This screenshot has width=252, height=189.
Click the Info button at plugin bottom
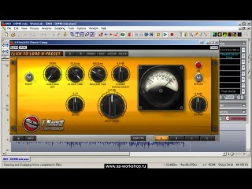pyautogui.click(x=30, y=138)
